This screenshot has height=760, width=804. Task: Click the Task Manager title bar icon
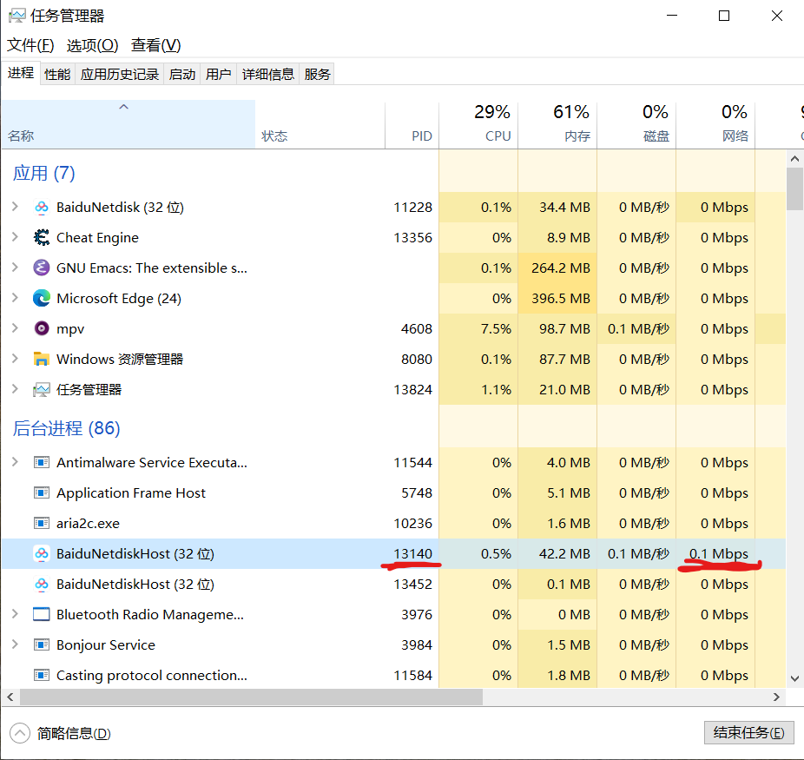click(16, 16)
